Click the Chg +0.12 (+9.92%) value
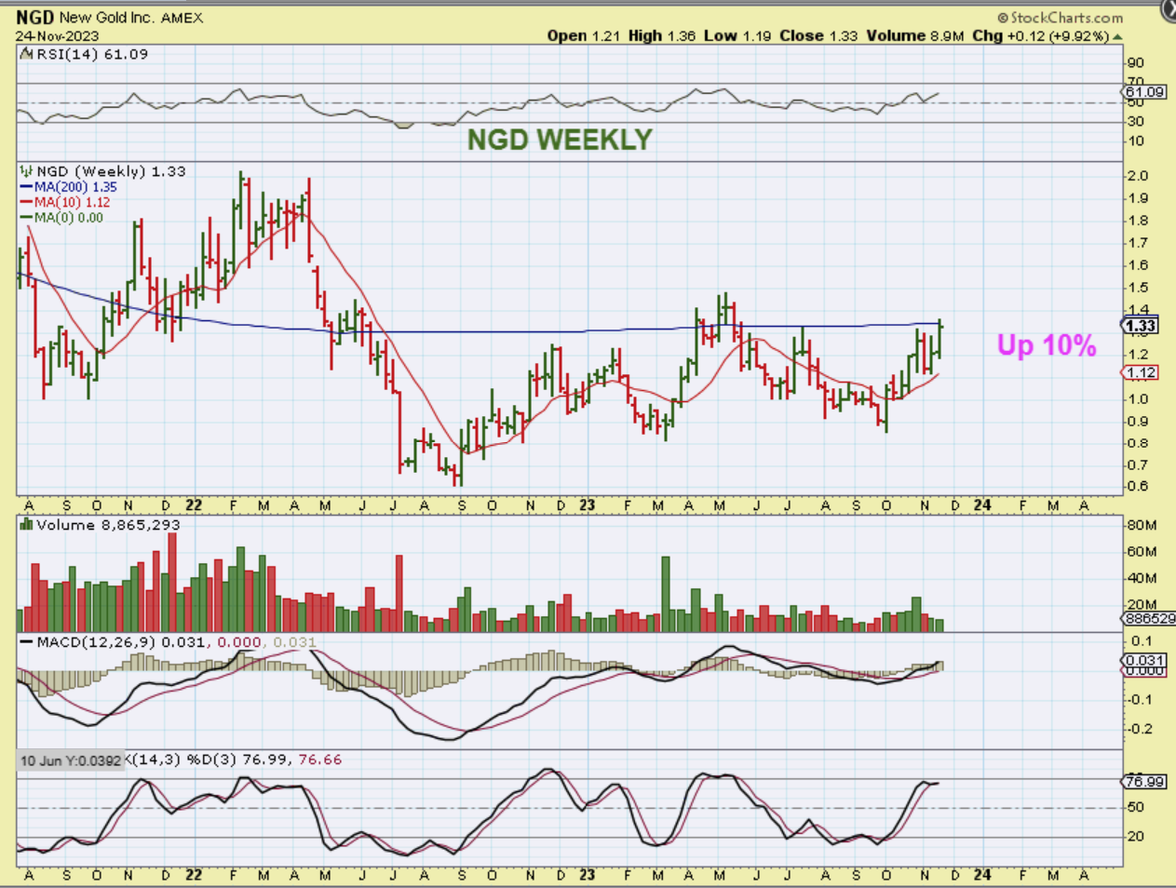1176x888 pixels. coord(1040,35)
